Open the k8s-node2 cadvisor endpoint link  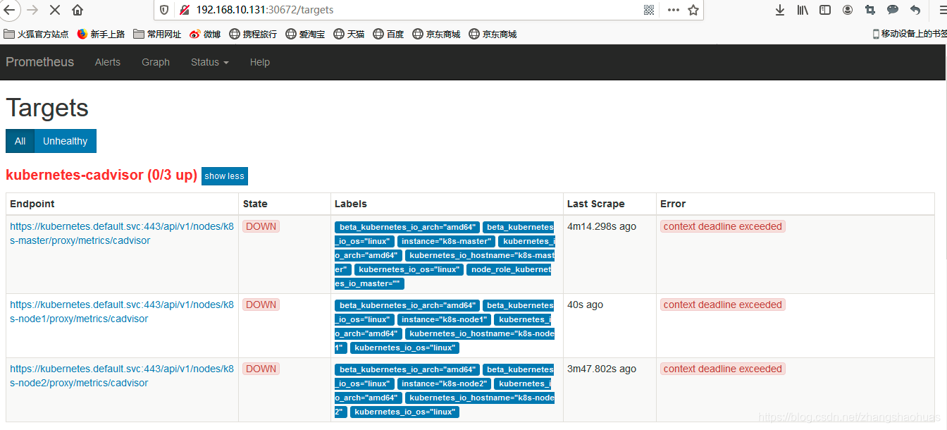[122, 376]
